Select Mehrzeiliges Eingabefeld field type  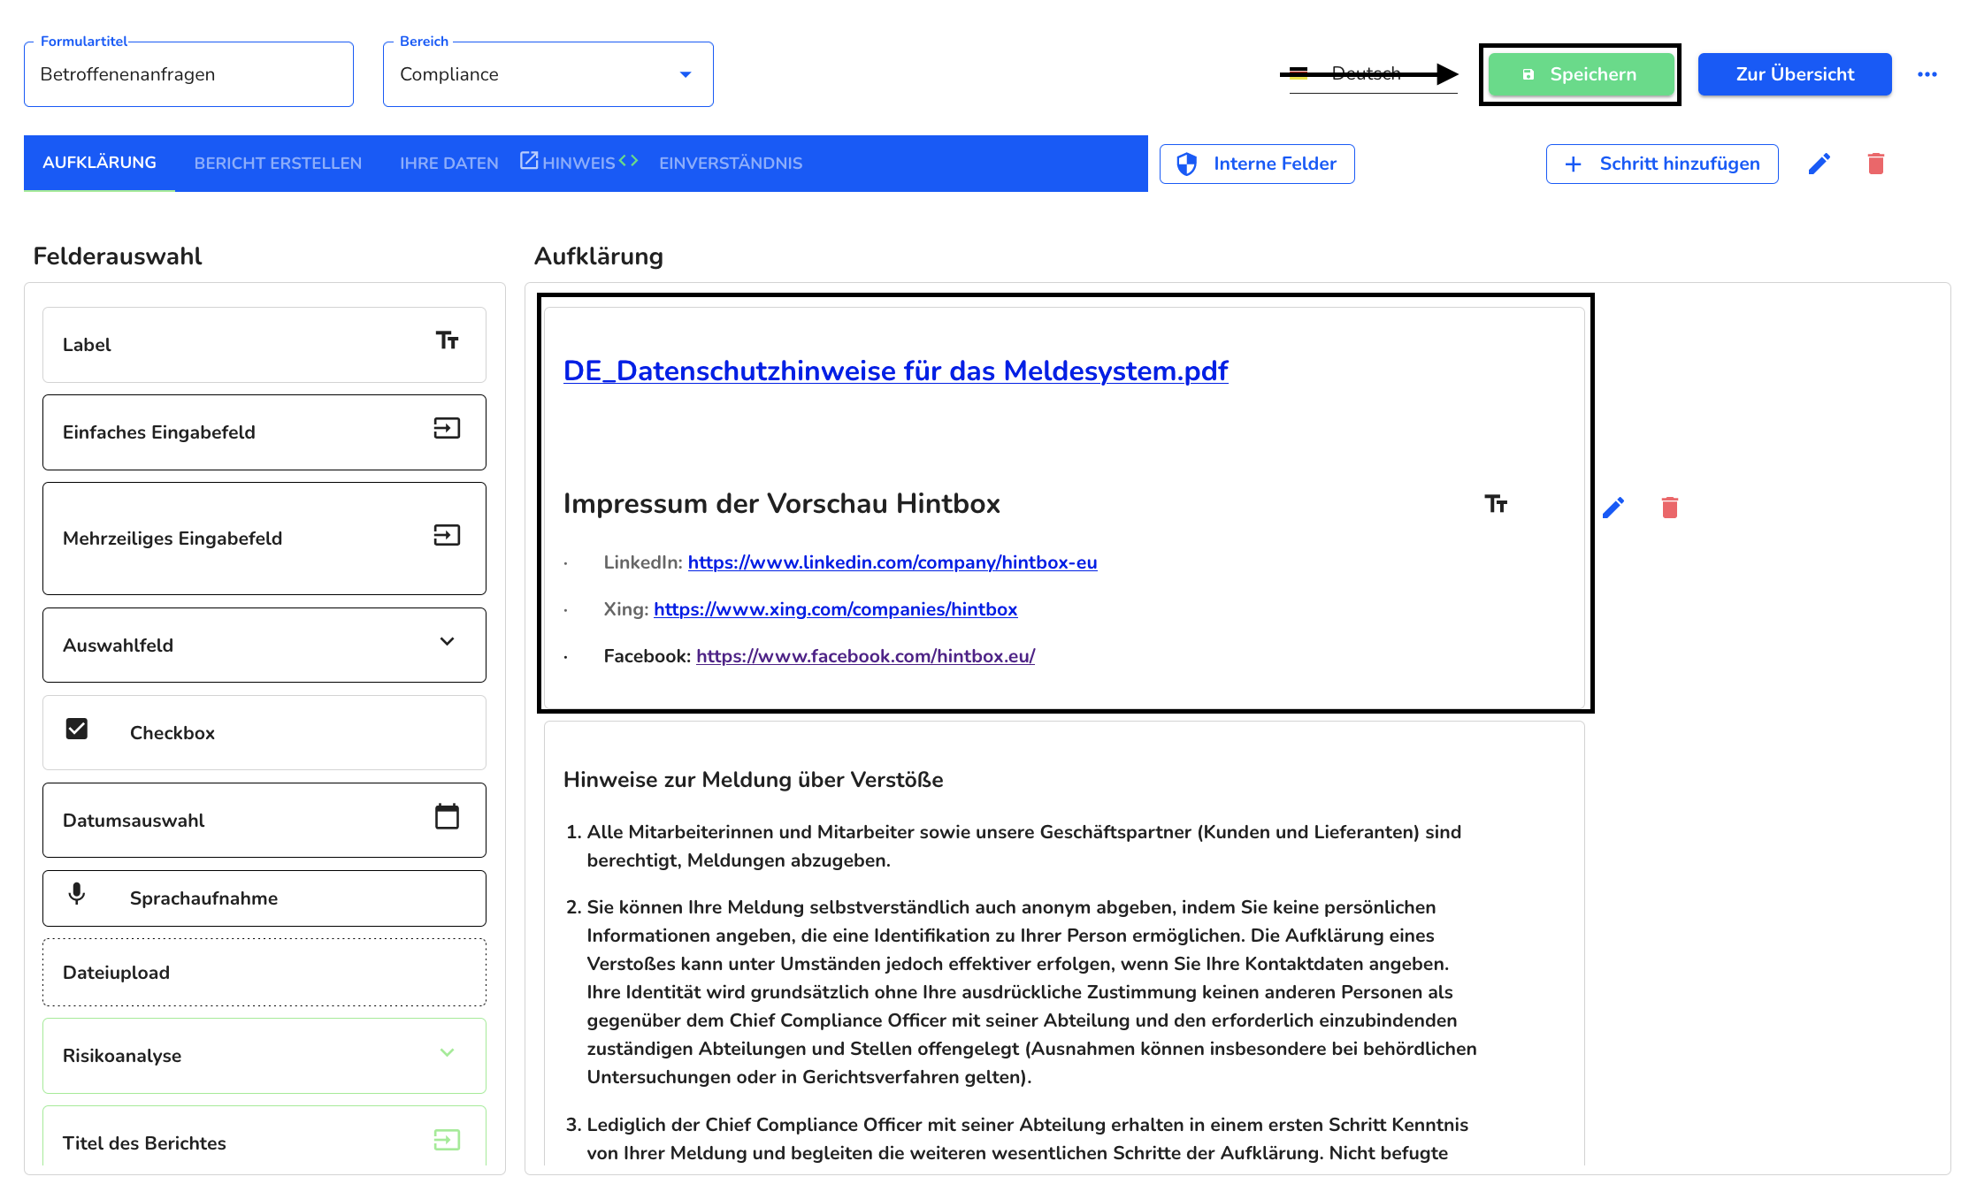264,539
